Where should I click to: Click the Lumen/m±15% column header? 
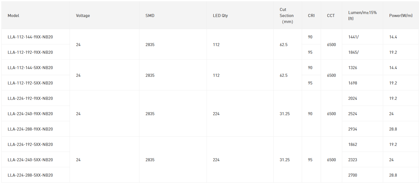[x=363, y=16]
